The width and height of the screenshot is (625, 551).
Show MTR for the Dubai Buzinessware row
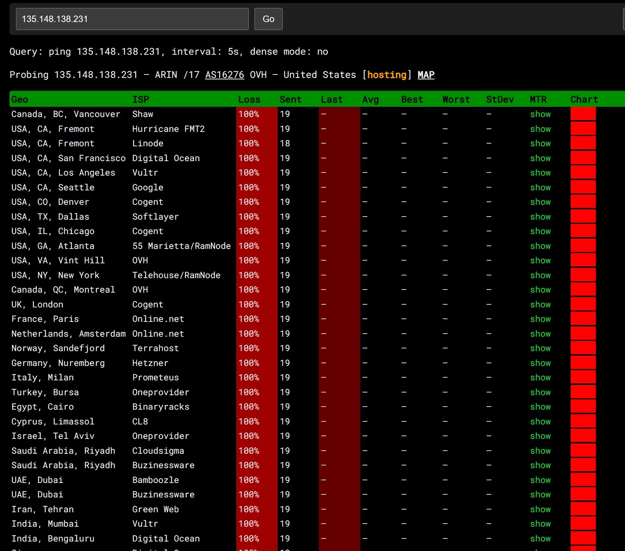(x=540, y=495)
